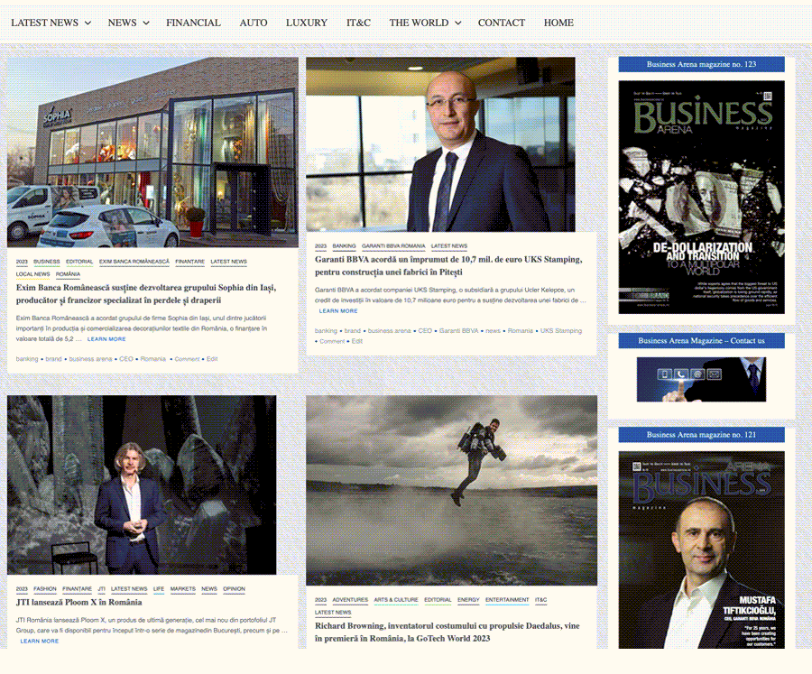Image resolution: width=812 pixels, height=674 pixels.
Task: Click Edit link under Garanti BBVA article
Action: click(x=357, y=341)
